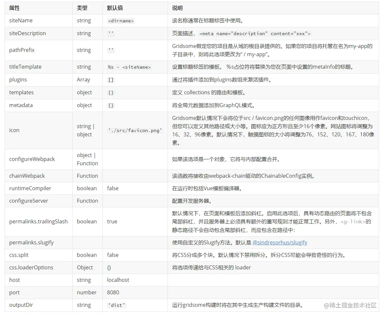The image size is (385, 317).
Task: Select the templates property cell
Action: 38,93
